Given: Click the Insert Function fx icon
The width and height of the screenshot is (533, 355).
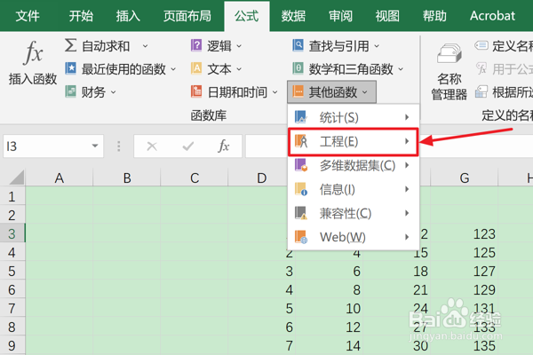Looking at the screenshot, I should 33,55.
